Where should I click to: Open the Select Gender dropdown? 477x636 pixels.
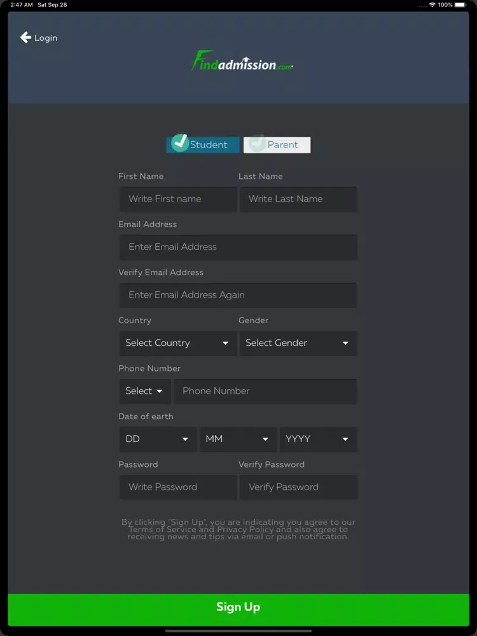[x=298, y=343]
